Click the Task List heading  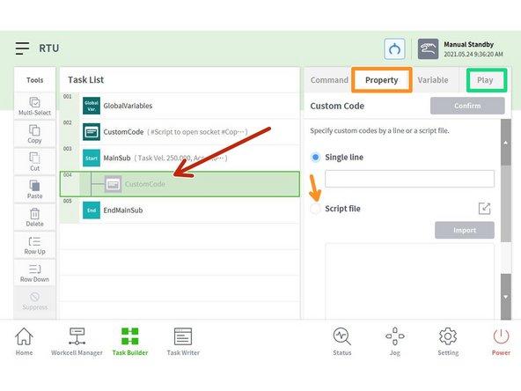point(85,80)
